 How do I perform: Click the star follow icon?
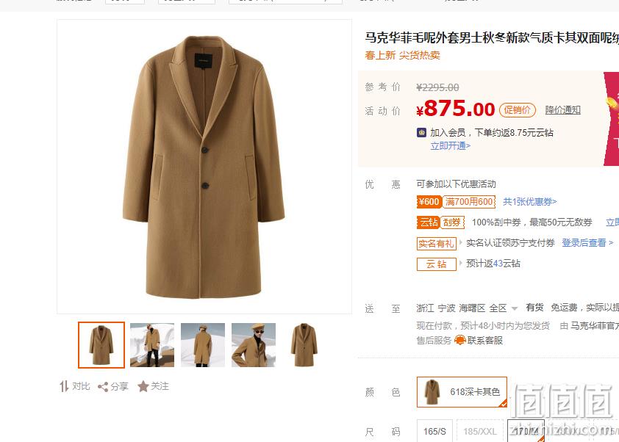[x=143, y=386]
